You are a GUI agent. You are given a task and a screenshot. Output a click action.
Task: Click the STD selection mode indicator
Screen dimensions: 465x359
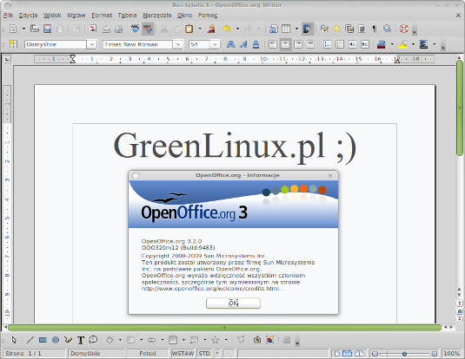coord(204,354)
